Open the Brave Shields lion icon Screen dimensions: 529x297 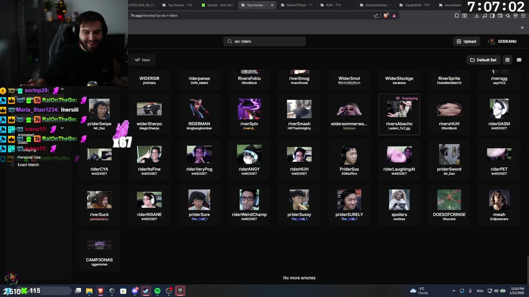point(386,16)
